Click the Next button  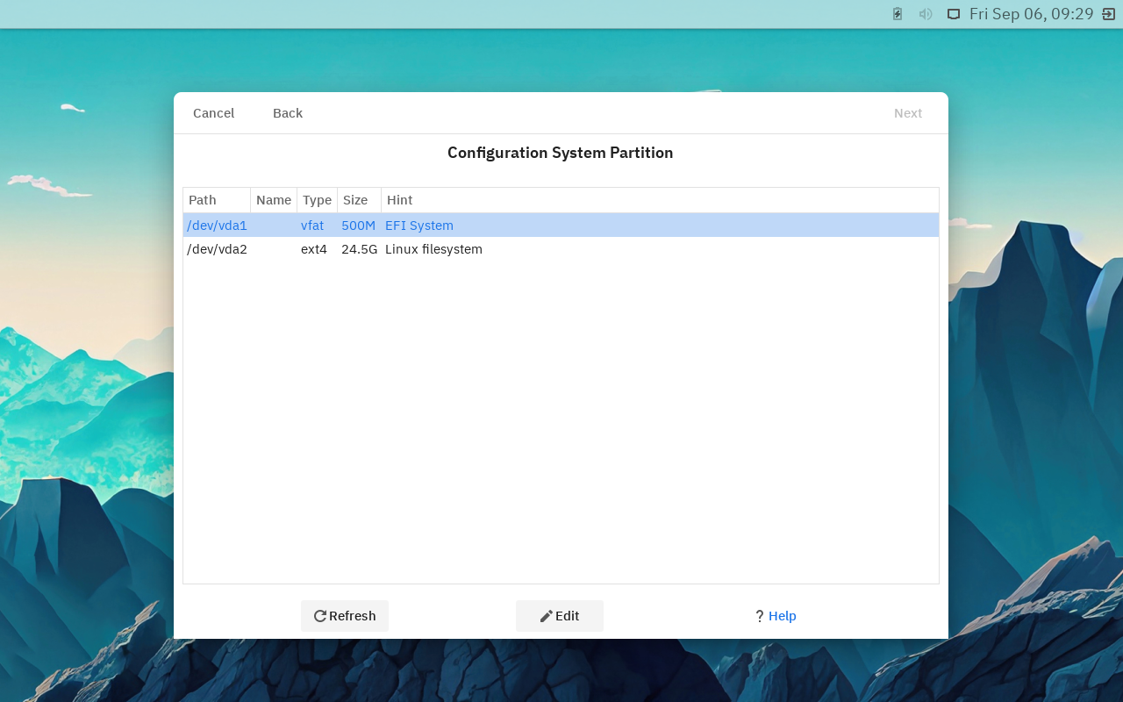click(x=908, y=112)
